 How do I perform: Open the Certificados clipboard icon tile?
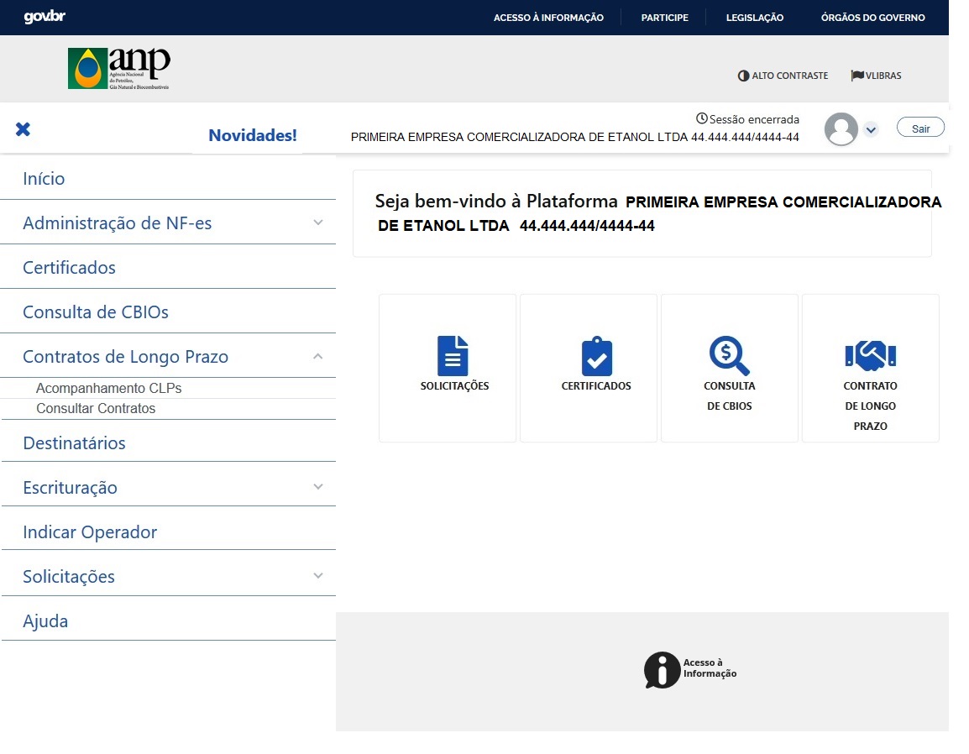[x=596, y=357]
